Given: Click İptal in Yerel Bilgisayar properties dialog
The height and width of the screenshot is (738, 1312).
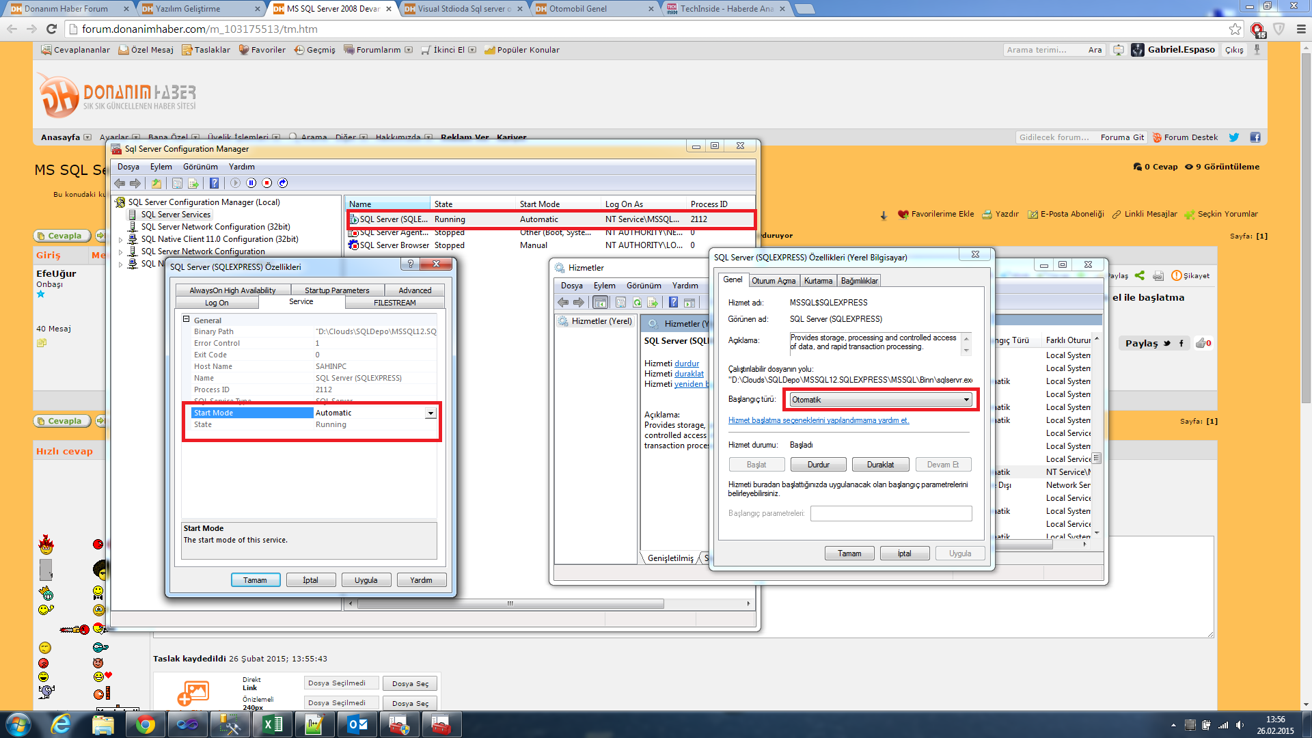Looking at the screenshot, I should point(904,553).
